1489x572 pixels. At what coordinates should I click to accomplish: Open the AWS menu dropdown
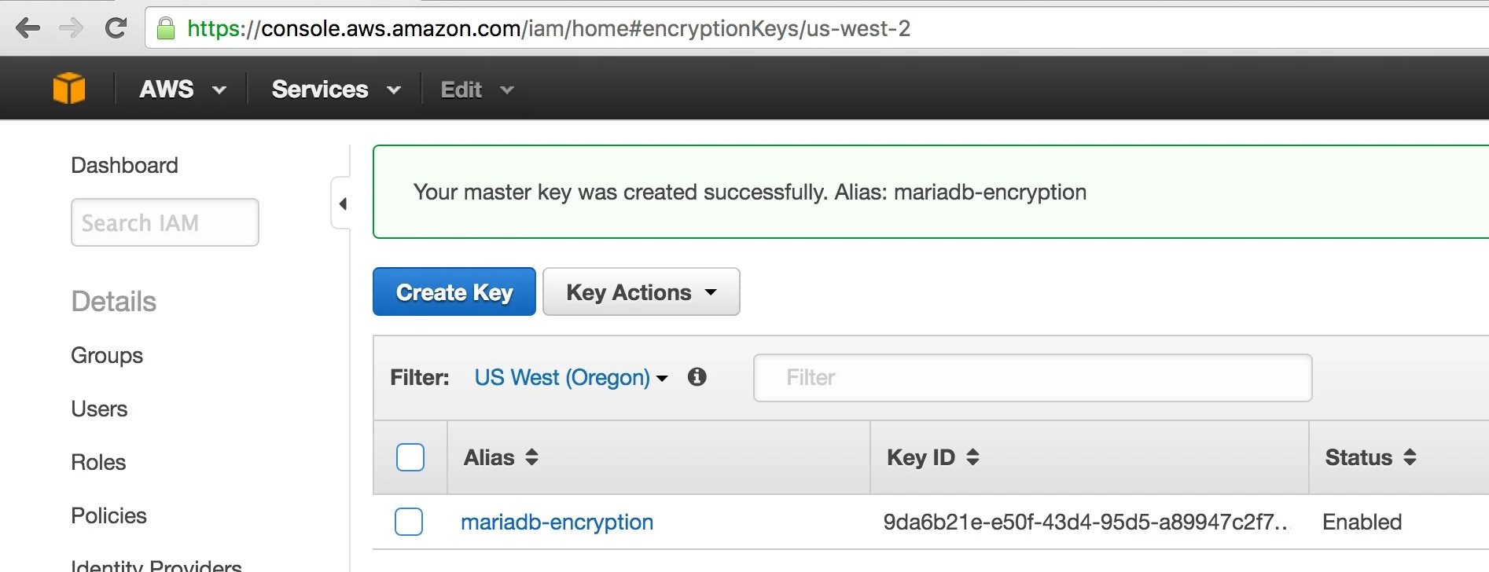point(182,90)
